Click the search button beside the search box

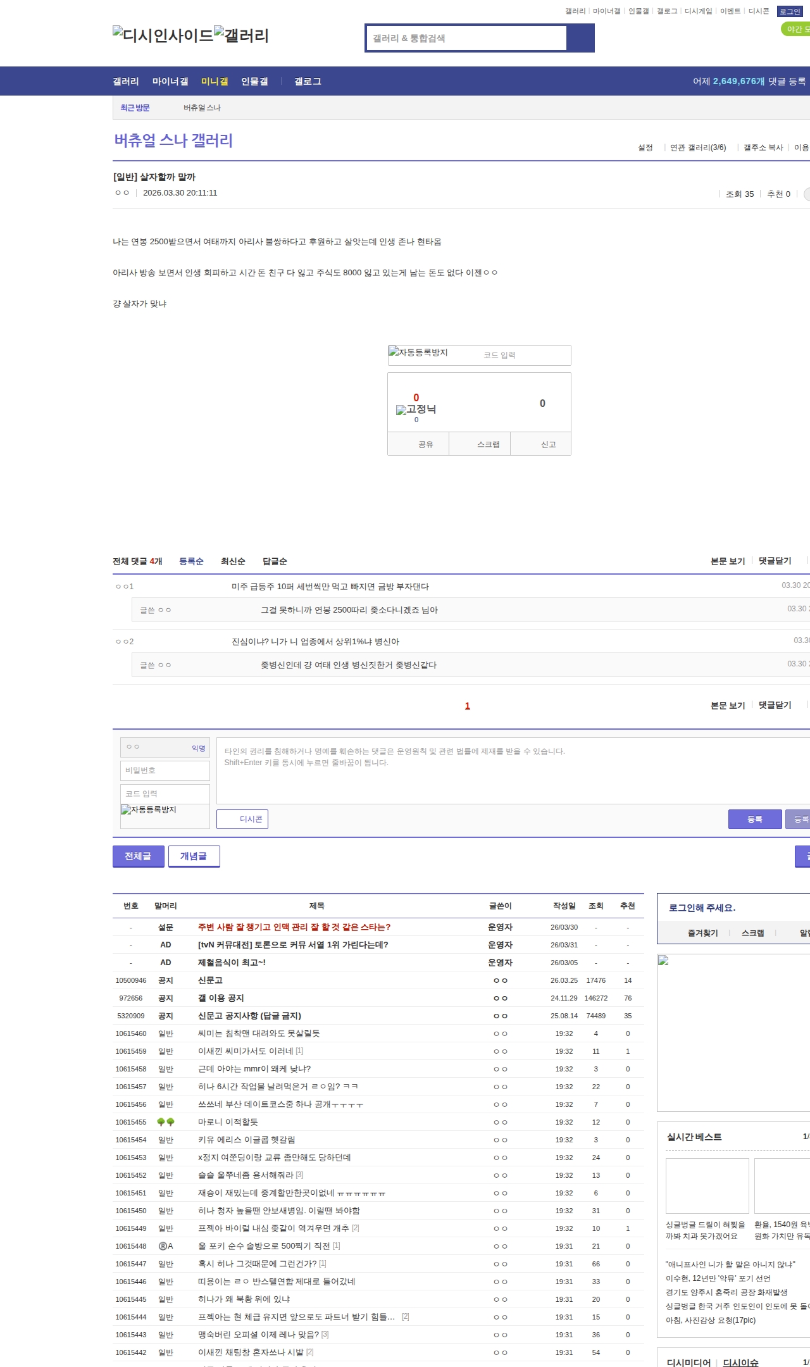580,38
